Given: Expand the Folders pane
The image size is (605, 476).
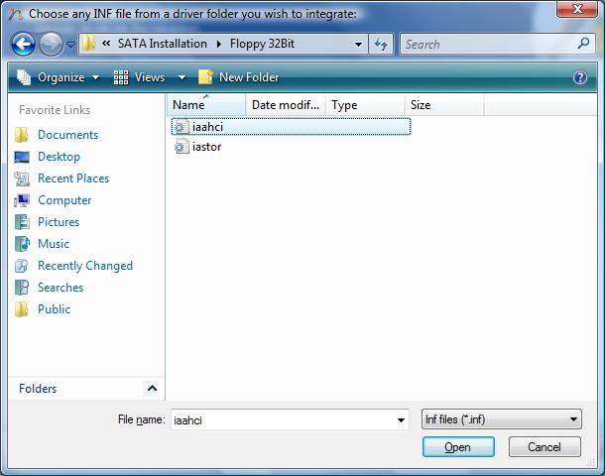Looking at the screenshot, I should click(x=151, y=389).
